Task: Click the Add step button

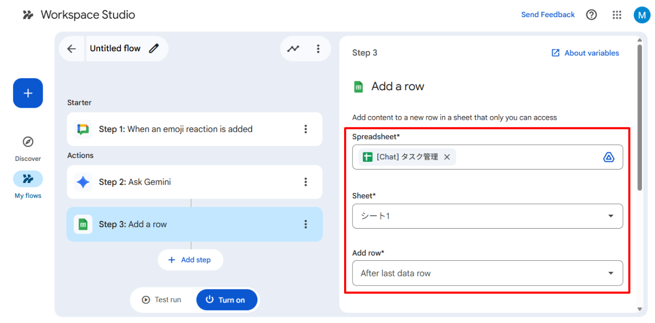Action: click(x=190, y=260)
